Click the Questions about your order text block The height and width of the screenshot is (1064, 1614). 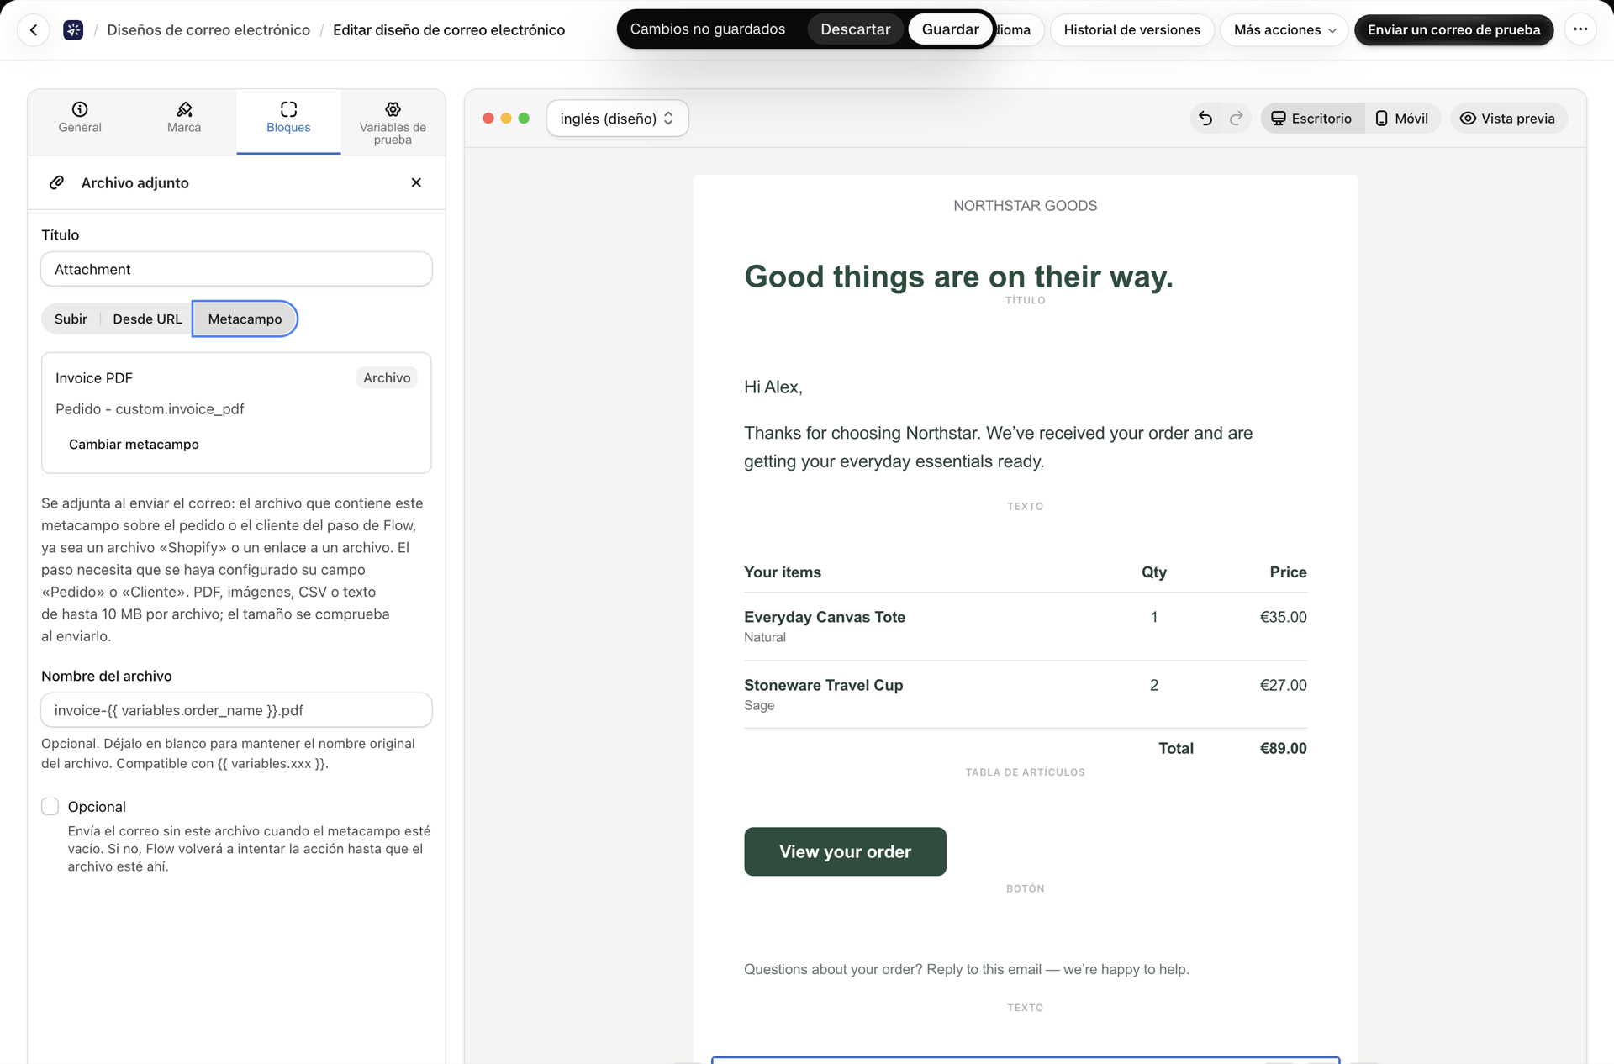(x=966, y=970)
